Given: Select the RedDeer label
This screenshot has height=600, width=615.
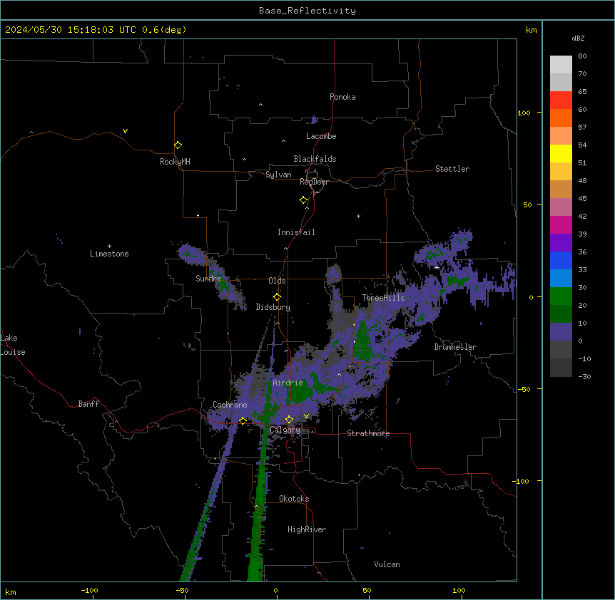Looking at the screenshot, I should [314, 182].
